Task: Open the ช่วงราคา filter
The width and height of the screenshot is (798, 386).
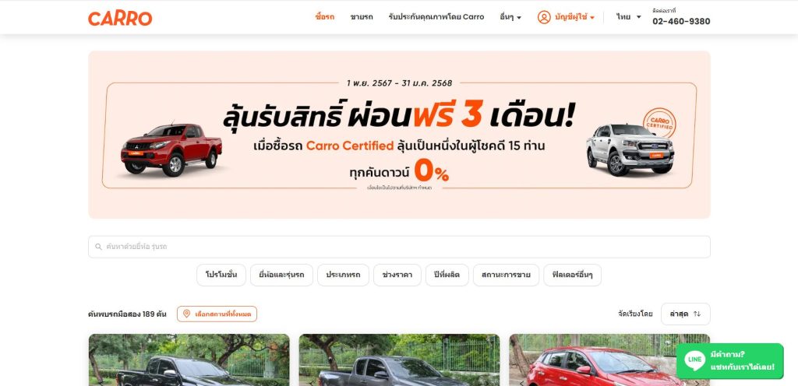Action: coord(397,275)
